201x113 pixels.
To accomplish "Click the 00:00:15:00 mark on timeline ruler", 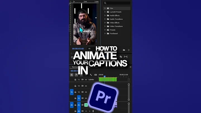I will 124,75.
